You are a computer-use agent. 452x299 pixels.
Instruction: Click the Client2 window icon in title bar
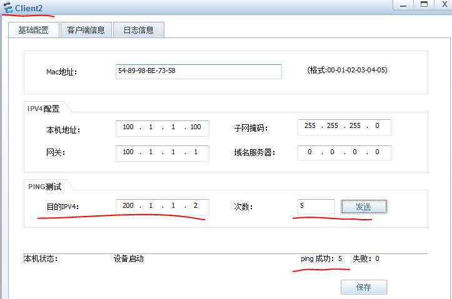[8, 7]
